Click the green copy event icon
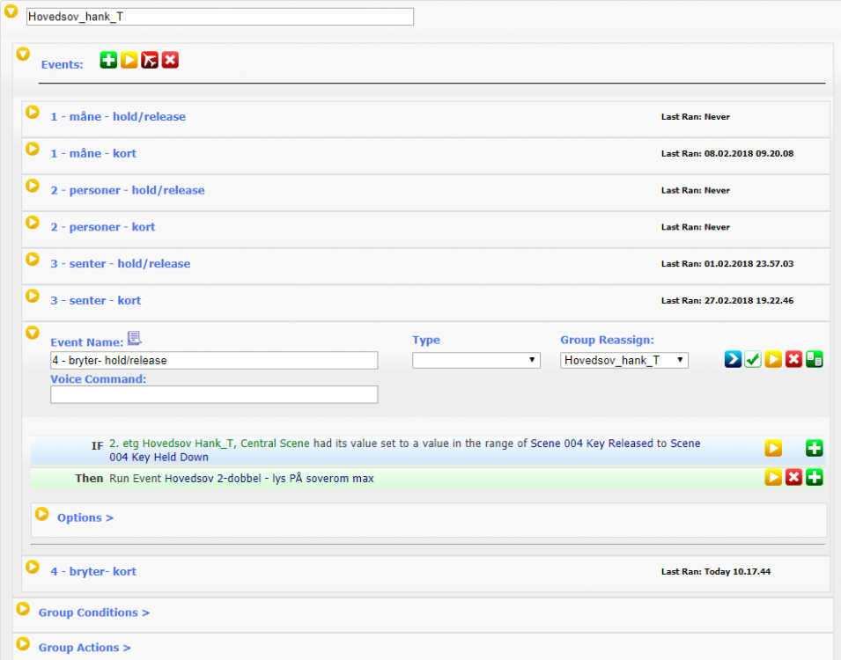 815,359
